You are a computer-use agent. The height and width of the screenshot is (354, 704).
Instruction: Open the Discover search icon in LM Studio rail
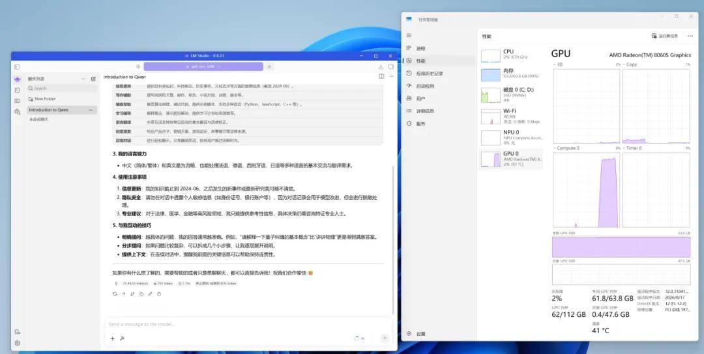[17, 111]
